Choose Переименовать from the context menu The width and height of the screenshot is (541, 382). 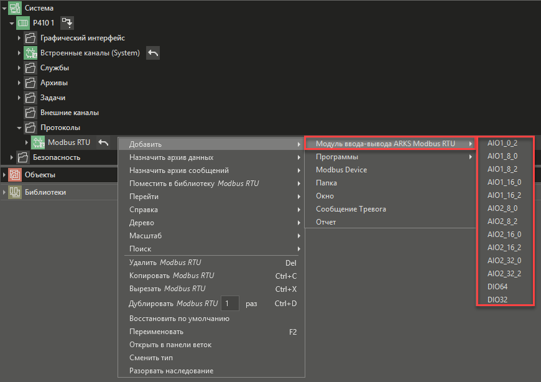click(x=211, y=332)
